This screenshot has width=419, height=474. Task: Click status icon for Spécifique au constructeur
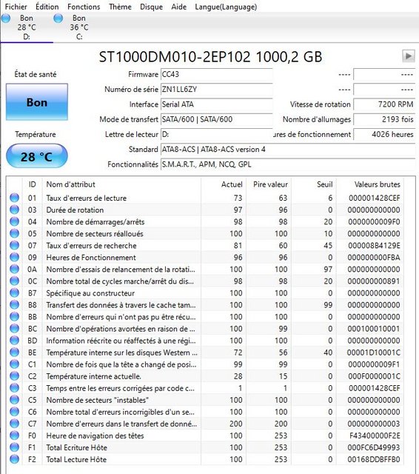click(14, 293)
